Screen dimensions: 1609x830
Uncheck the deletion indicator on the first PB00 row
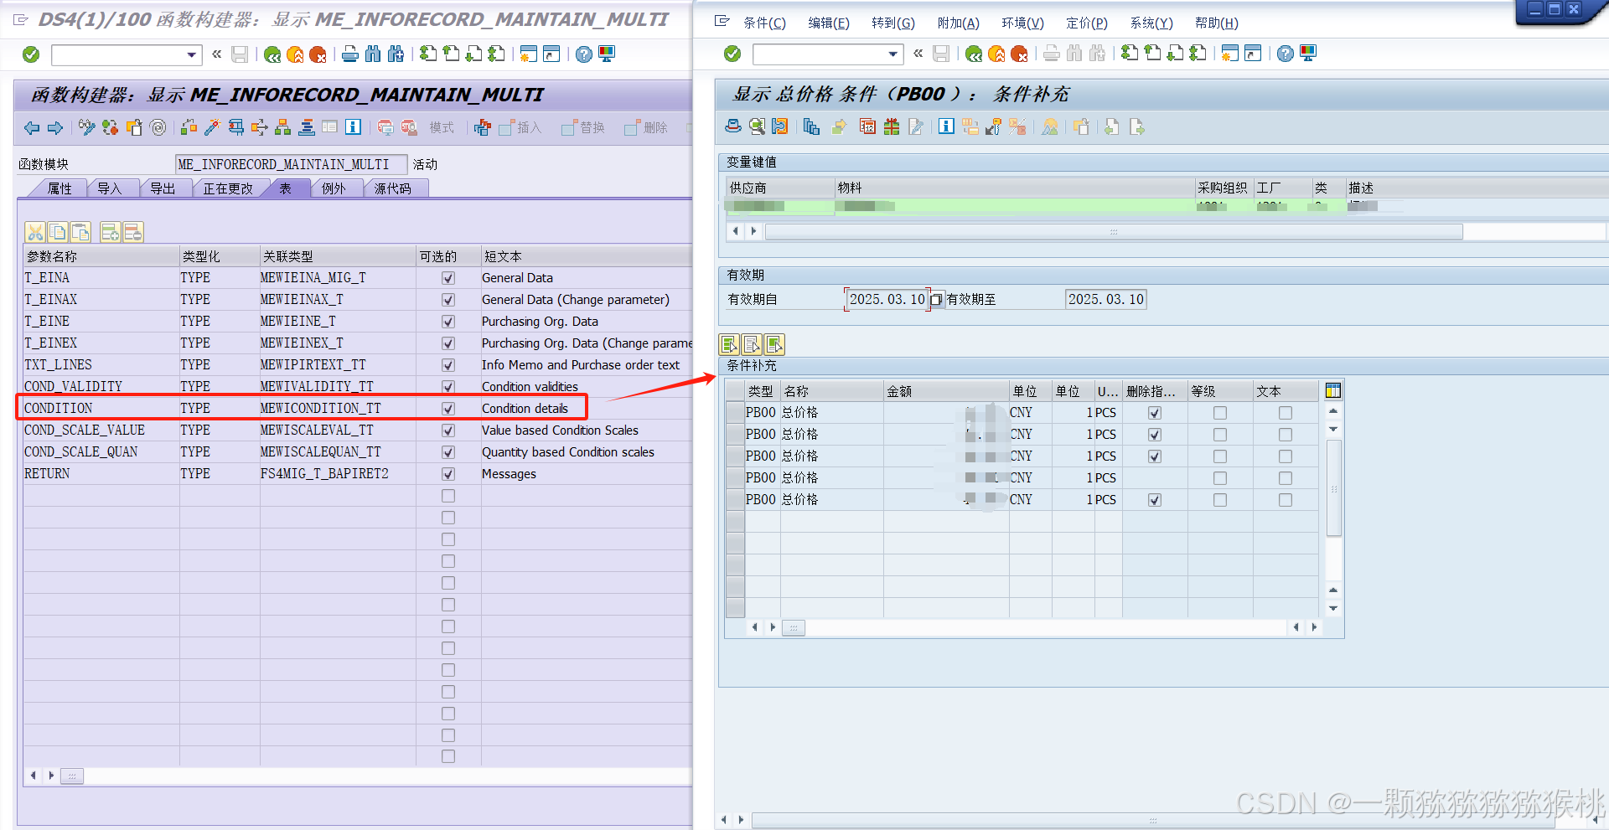(x=1154, y=412)
